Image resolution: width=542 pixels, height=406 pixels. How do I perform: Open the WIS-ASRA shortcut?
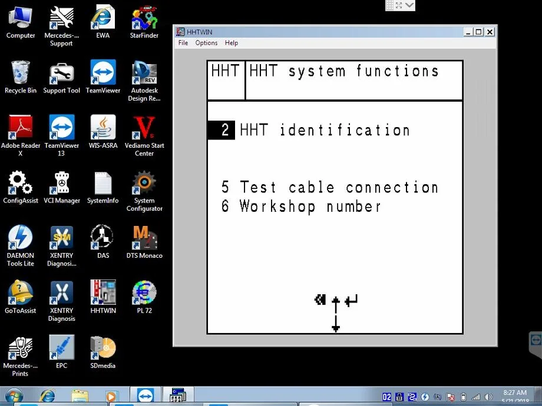(x=103, y=132)
